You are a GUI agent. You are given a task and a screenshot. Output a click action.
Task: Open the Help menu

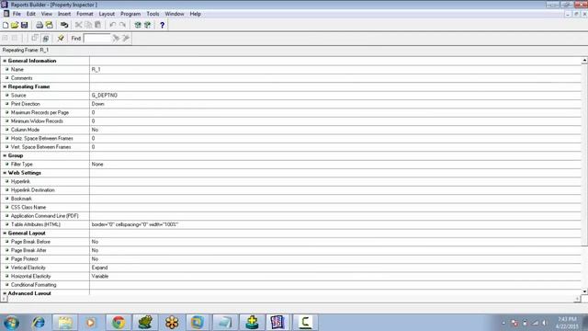[195, 14]
